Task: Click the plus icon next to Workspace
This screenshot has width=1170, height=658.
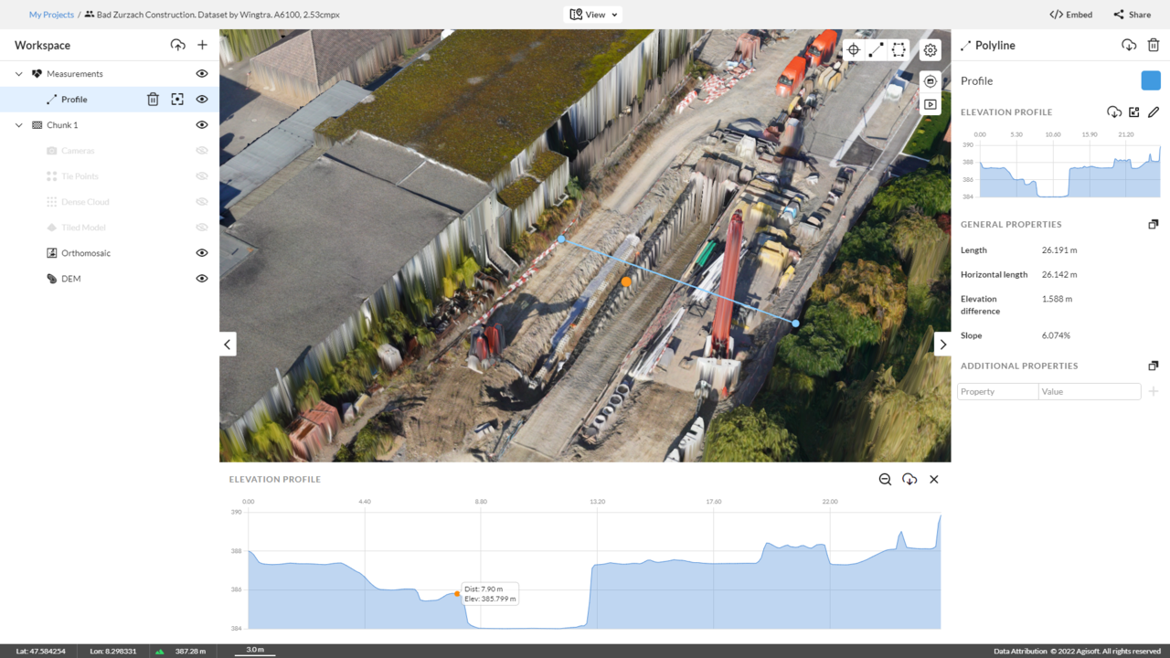Action: point(202,45)
